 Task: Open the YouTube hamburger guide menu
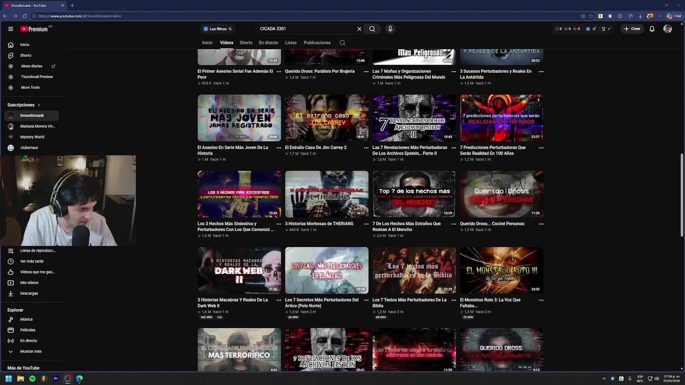(x=10, y=29)
